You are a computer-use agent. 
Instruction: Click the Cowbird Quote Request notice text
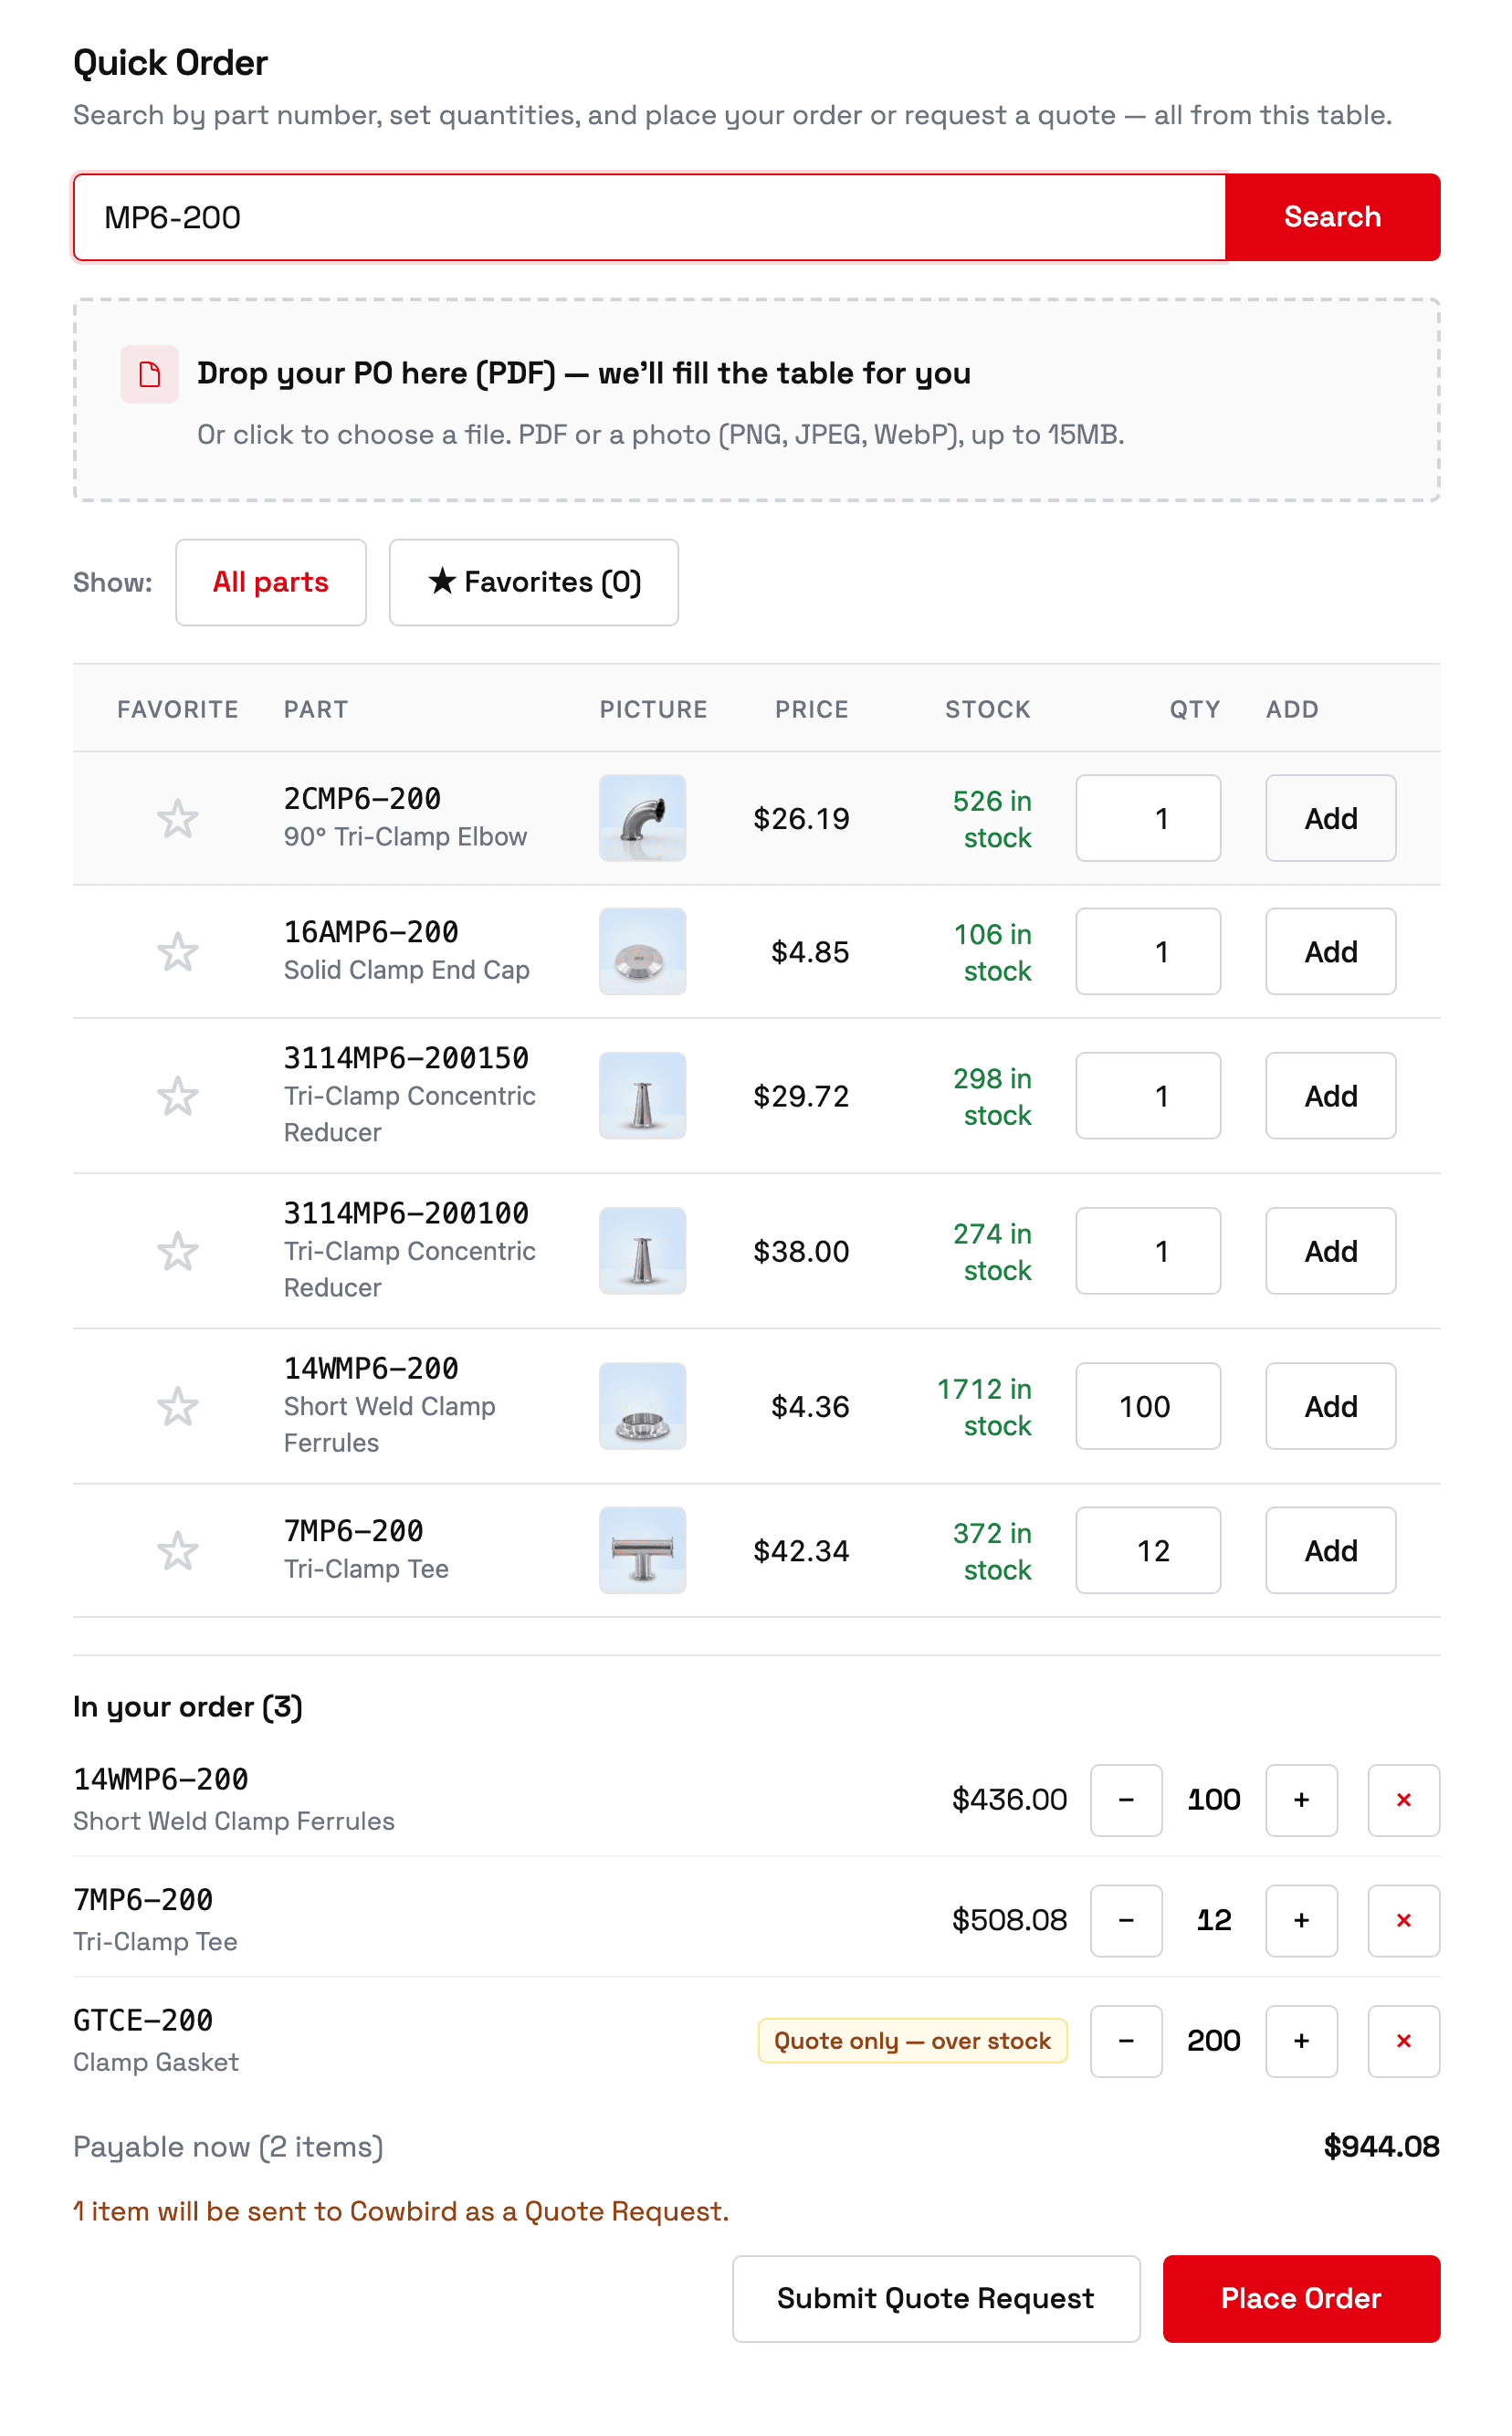pyautogui.click(x=401, y=2211)
